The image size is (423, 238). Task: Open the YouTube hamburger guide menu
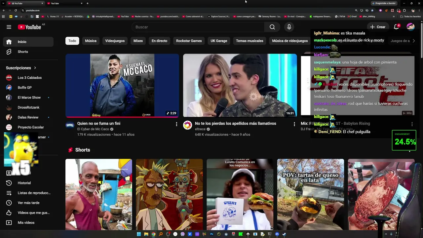click(x=9, y=27)
